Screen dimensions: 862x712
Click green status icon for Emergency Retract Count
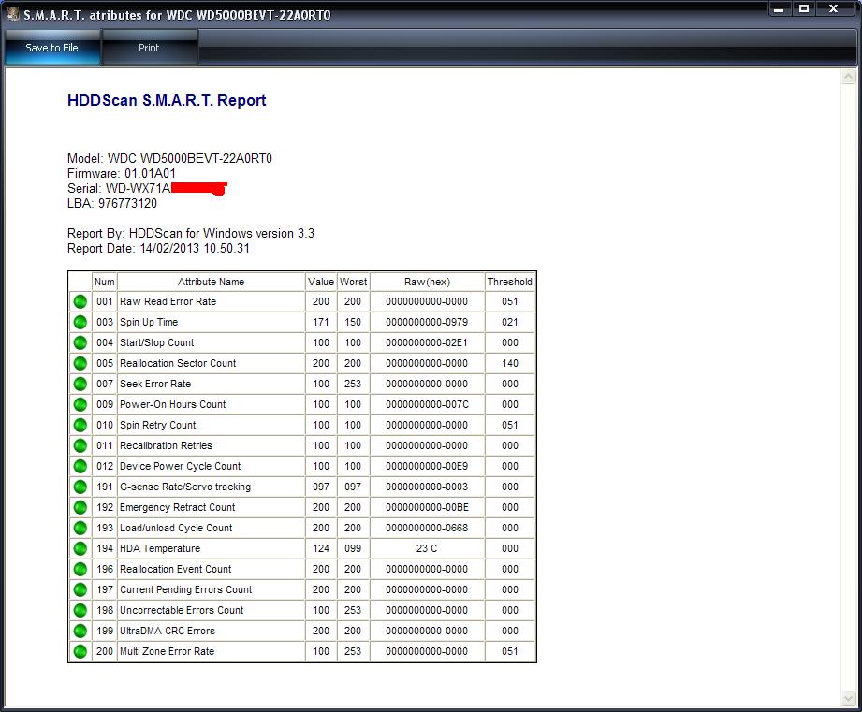coord(80,508)
